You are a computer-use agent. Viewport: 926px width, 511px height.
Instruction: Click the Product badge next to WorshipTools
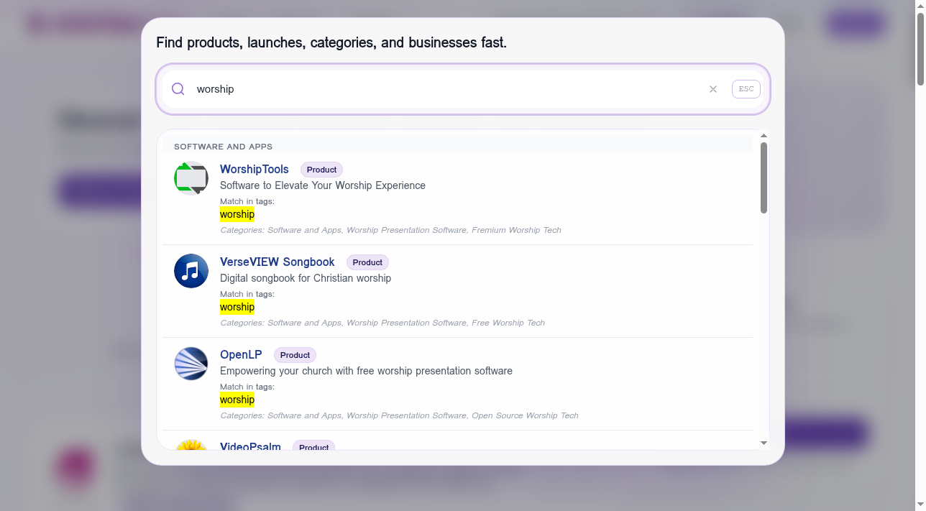click(x=321, y=170)
